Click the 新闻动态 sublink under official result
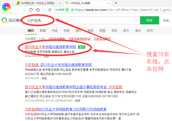This screenshot has height=121, width=172. coord(57,52)
